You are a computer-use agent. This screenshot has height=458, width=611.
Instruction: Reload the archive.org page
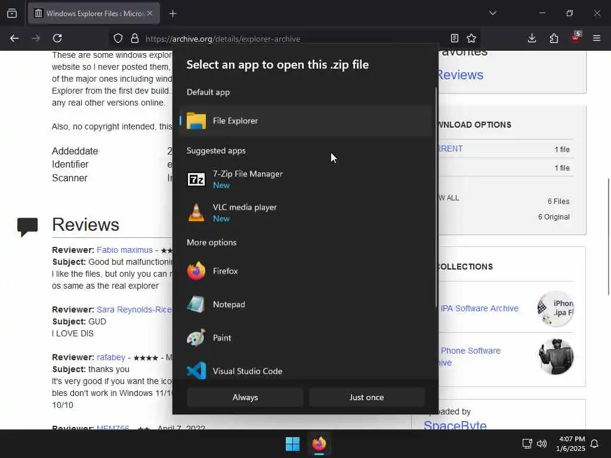57,38
